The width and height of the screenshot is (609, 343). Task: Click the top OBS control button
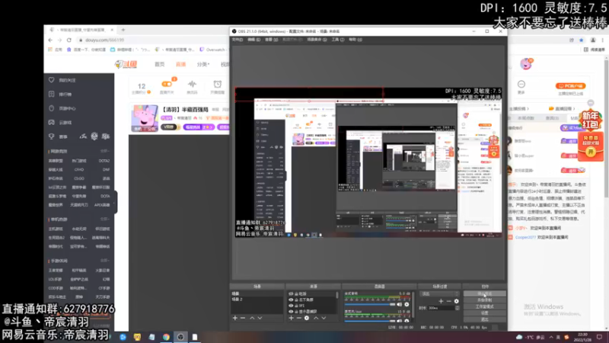coord(485,294)
